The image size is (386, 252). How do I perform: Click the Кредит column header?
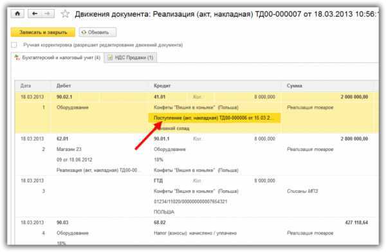click(162, 85)
